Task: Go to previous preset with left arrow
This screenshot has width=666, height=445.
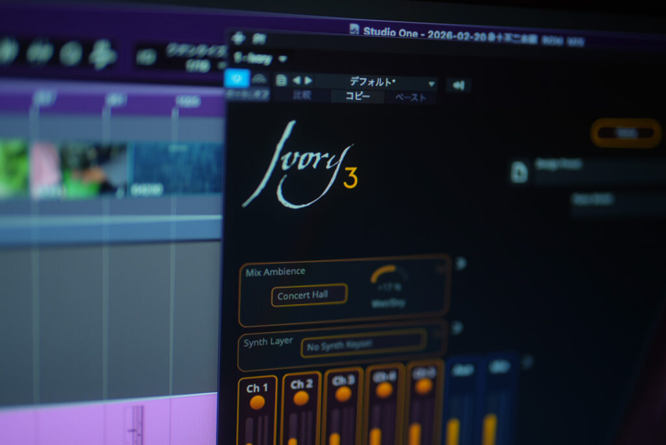Action: pyautogui.click(x=297, y=81)
